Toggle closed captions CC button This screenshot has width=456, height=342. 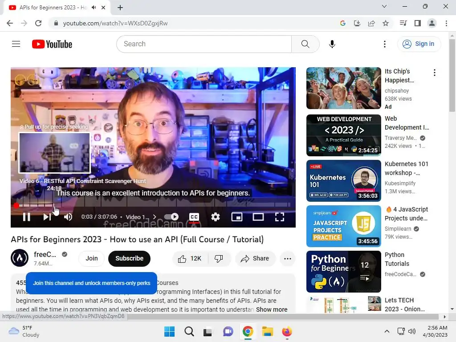[x=194, y=217]
